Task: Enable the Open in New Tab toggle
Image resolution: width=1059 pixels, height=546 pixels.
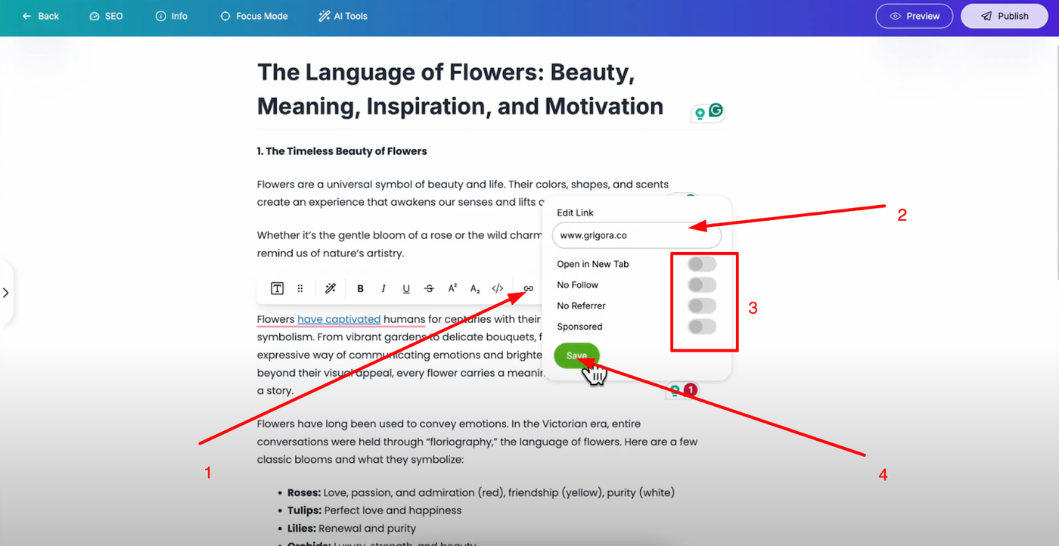Action: pos(701,264)
